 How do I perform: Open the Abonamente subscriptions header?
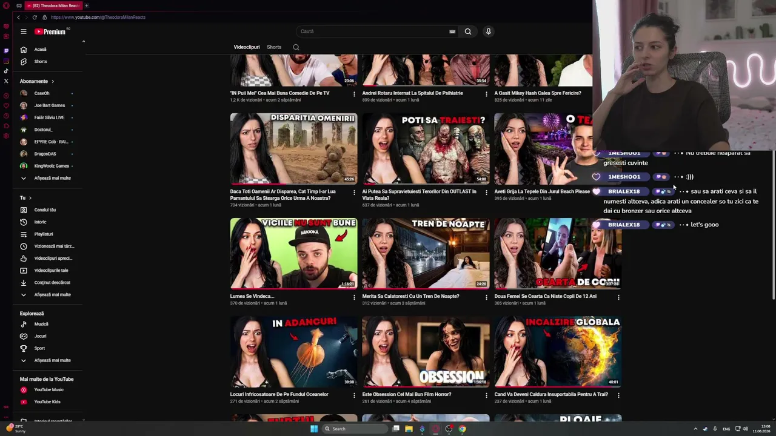(x=36, y=81)
